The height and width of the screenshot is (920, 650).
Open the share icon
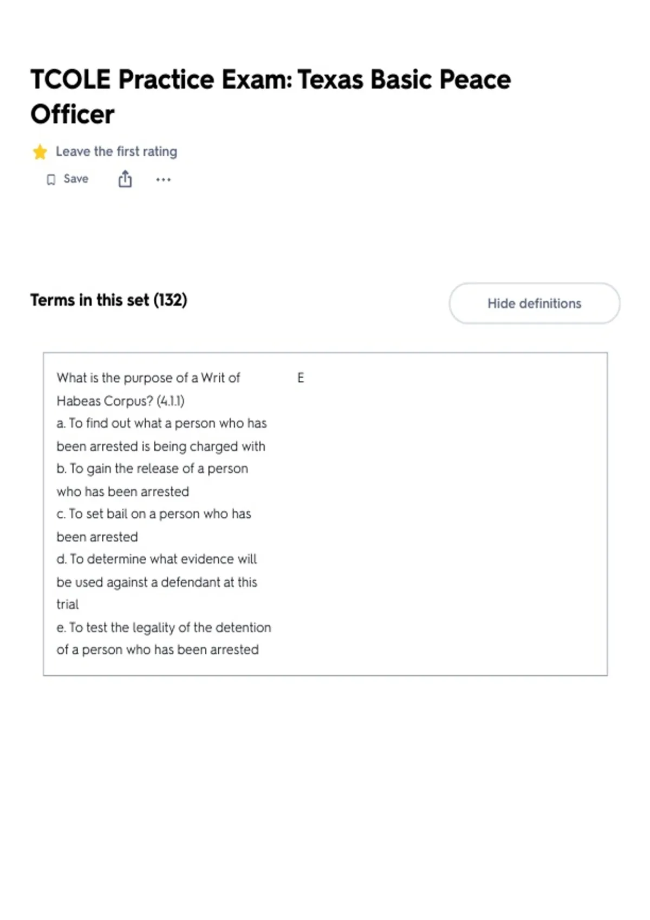[x=125, y=179]
